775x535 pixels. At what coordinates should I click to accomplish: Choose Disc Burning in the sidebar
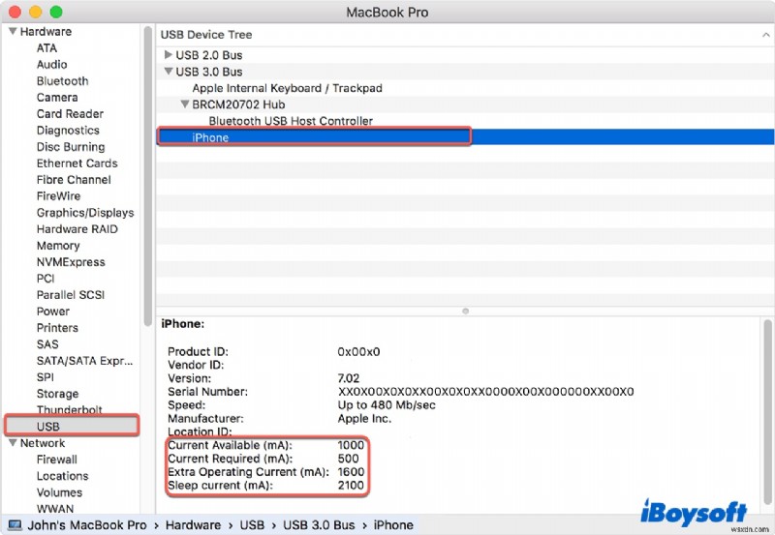click(71, 147)
